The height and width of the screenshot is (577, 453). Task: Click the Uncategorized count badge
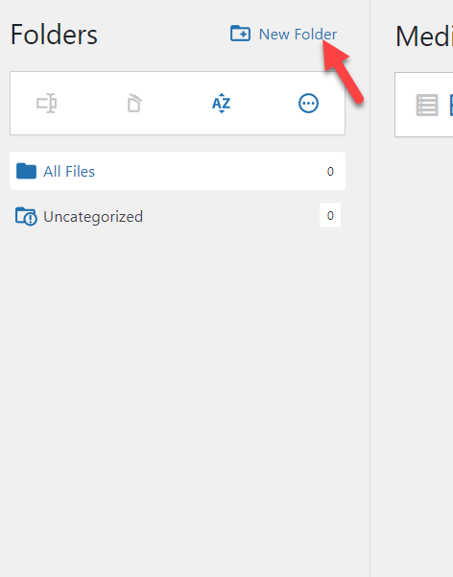(330, 215)
